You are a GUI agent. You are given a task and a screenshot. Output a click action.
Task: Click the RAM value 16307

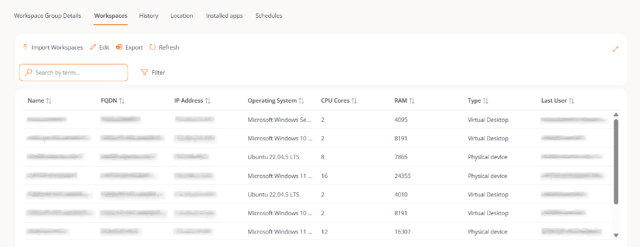tap(403, 232)
